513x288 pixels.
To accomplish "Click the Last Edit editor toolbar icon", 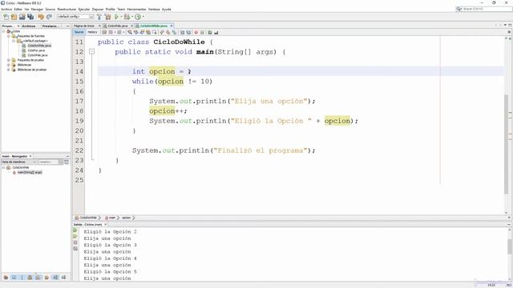I will (104, 32).
